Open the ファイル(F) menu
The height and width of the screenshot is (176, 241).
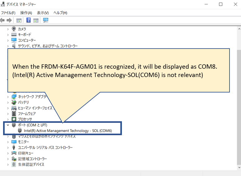8,13
